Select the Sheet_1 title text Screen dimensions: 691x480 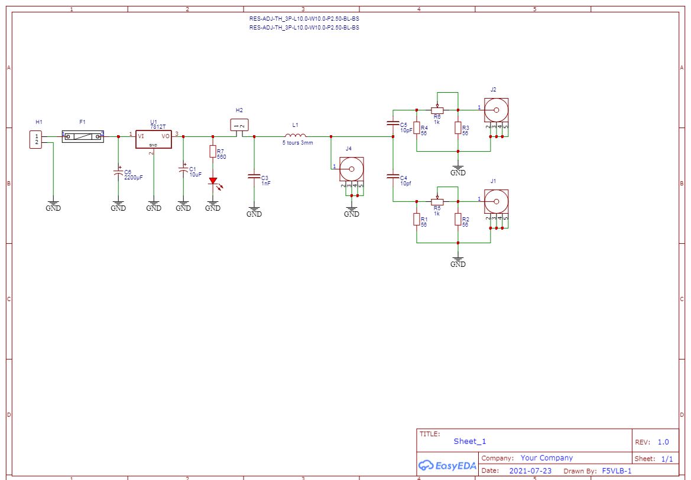470,441
